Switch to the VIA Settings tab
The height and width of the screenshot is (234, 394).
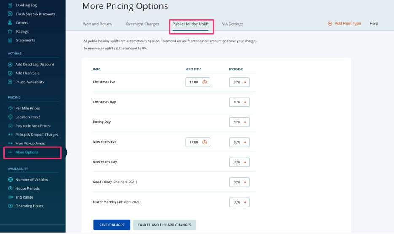(x=232, y=24)
